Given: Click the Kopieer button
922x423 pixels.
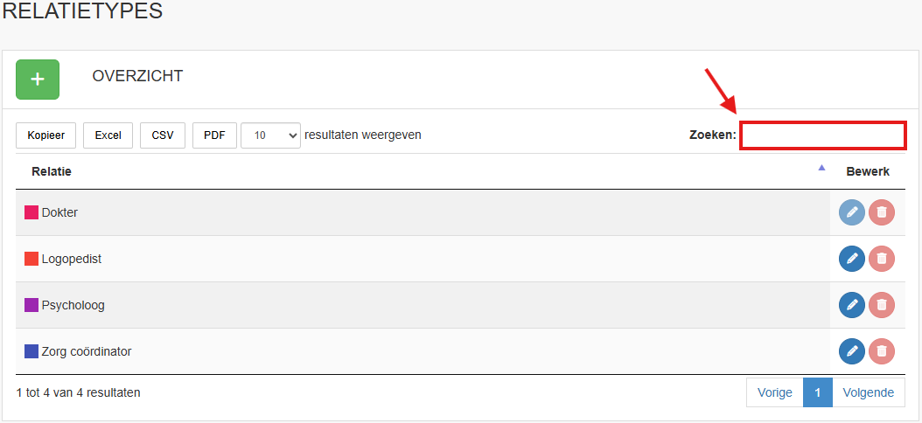Looking at the screenshot, I should pyautogui.click(x=45, y=135).
